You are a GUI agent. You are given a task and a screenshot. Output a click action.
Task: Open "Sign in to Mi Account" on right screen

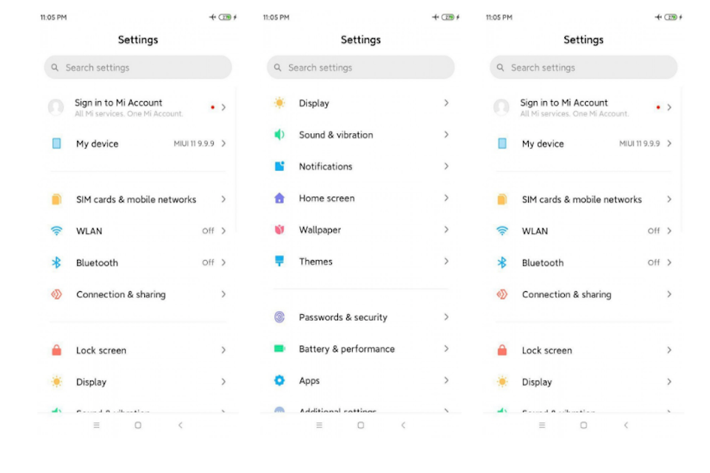click(x=564, y=103)
